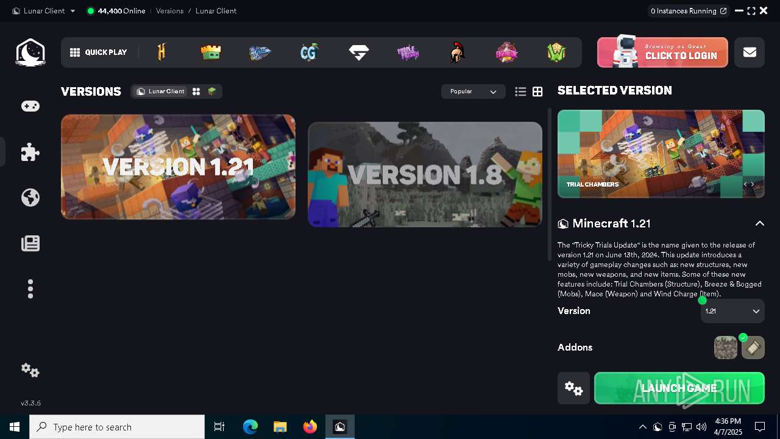
Task: Open the 0 Instances Running link
Action: [689, 11]
